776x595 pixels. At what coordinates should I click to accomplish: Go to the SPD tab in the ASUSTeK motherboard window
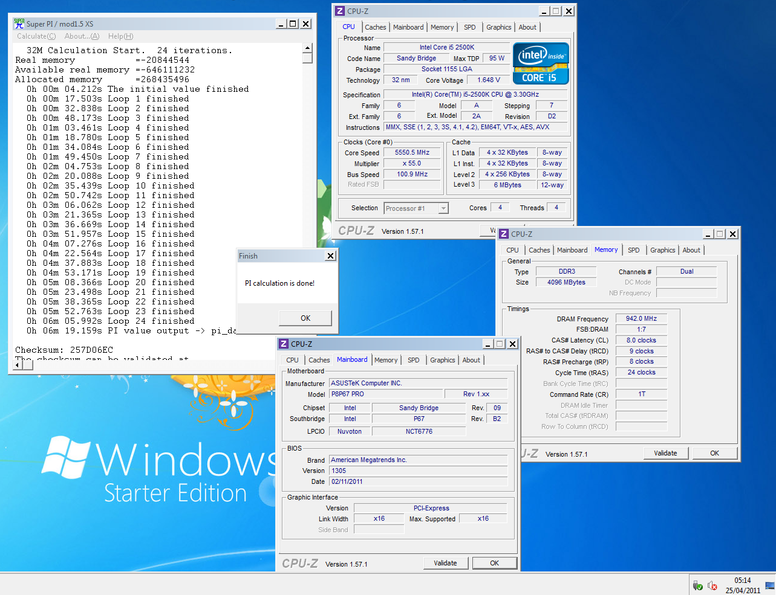414,360
